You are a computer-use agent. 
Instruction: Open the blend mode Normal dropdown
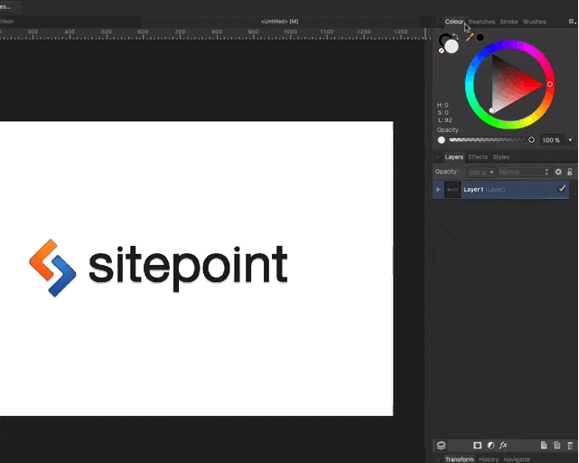coord(523,172)
